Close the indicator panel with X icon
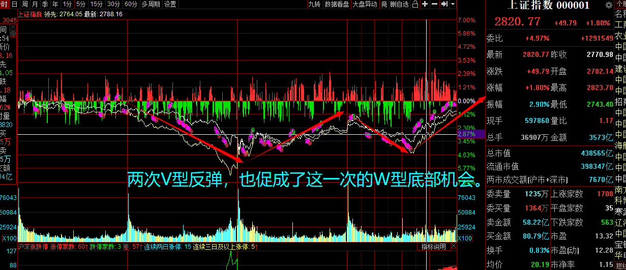Image resolution: width=626 pixels, height=270 pixels. pos(453,247)
